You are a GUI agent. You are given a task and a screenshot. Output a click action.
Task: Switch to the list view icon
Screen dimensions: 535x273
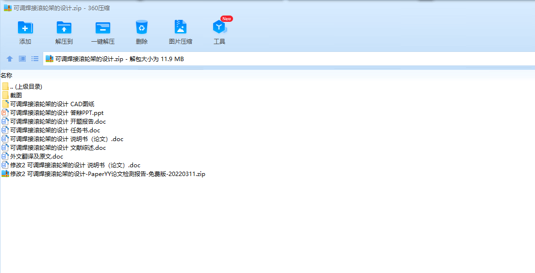click(x=35, y=59)
